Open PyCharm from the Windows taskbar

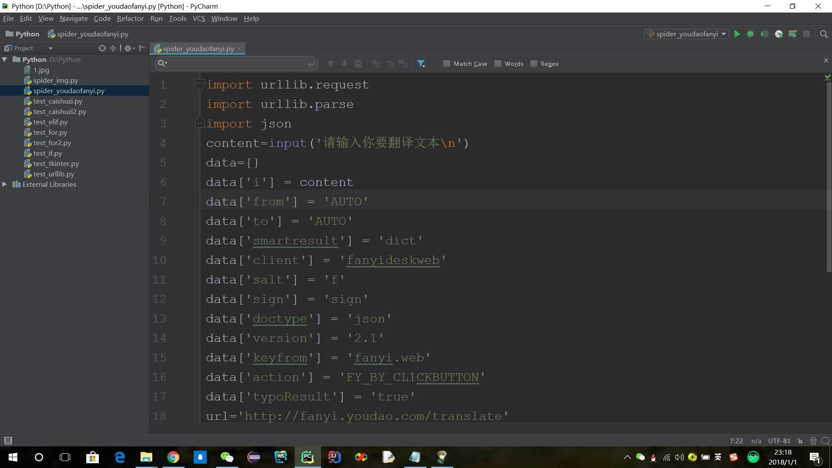click(308, 457)
